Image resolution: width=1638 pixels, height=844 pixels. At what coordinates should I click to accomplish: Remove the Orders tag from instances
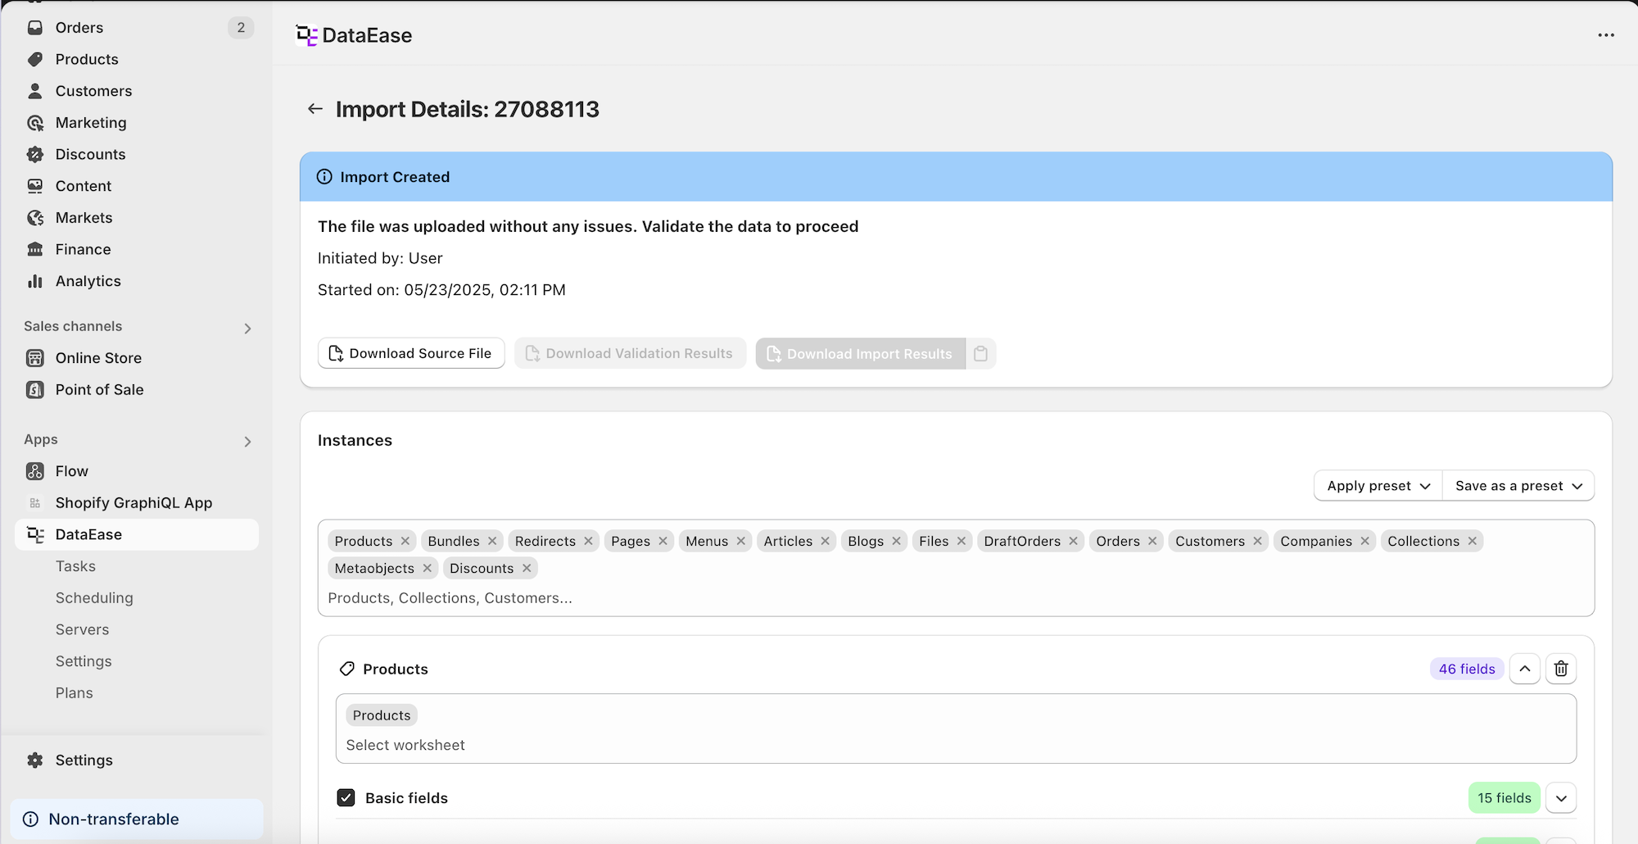pos(1152,541)
